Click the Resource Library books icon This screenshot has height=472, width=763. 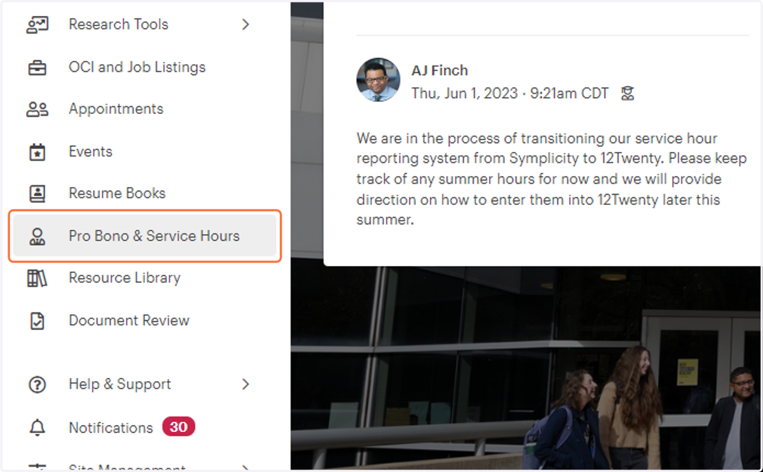pyautogui.click(x=37, y=278)
